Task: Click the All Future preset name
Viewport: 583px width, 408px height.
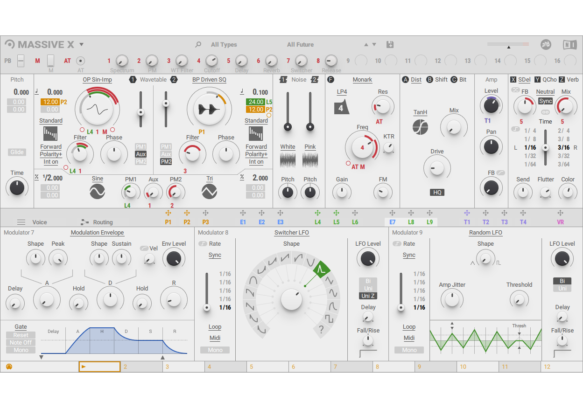Action: pos(301,45)
